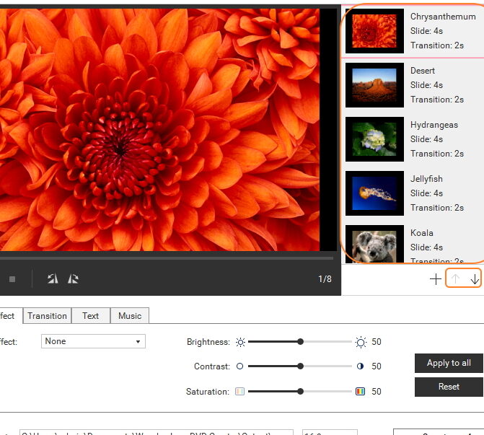
Task: Click Brightness value 50
Action: pyautogui.click(x=377, y=342)
